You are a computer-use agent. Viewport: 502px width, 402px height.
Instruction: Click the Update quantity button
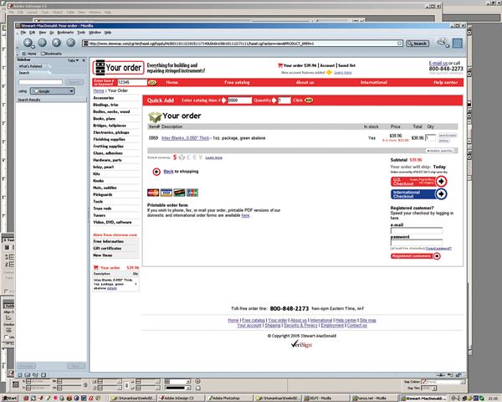pos(441,151)
